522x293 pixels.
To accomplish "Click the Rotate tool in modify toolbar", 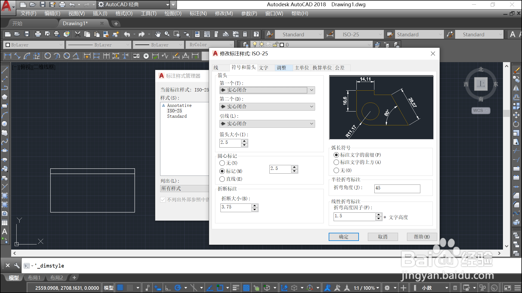I will click(516, 124).
